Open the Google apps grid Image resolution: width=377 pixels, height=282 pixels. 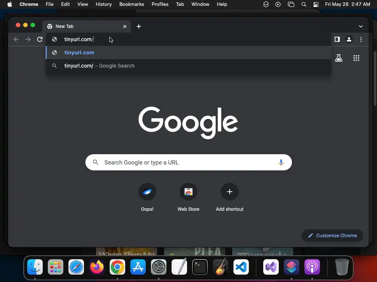click(x=356, y=58)
